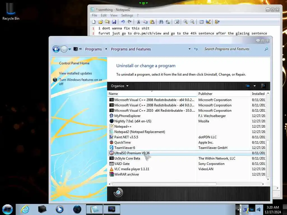Click the scroll up arrow of program list
Image resolution: width=287 pixels, height=215 pixels.
pyautogui.click(x=268, y=94)
